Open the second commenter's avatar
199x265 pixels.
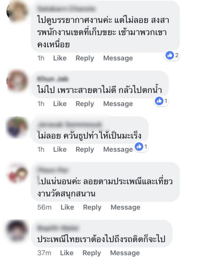pyautogui.click(x=17, y=81)
